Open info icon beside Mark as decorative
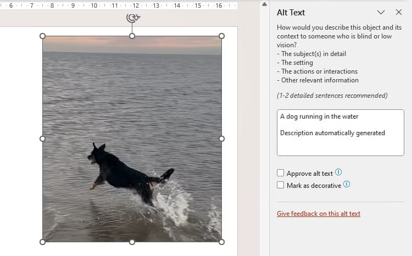The width and height of the screenshot is (412, 256). pos(347,184)
